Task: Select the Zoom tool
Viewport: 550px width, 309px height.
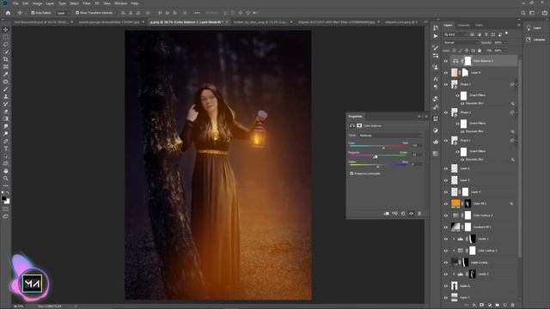Action: [x=6, y=179]
